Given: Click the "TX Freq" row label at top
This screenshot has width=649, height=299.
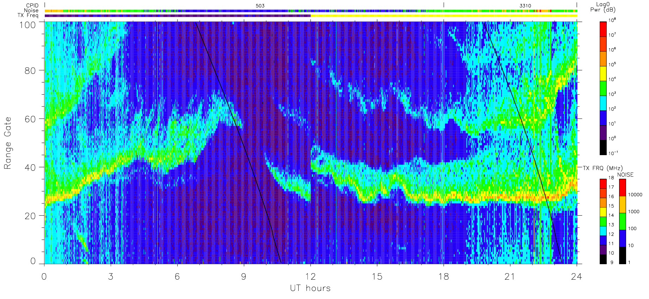Looking at the screenshot, I should [x=28, y=15].
